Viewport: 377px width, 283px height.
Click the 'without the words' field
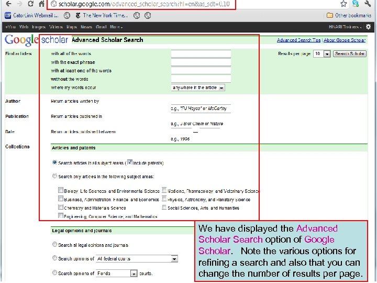click(201, 79)
